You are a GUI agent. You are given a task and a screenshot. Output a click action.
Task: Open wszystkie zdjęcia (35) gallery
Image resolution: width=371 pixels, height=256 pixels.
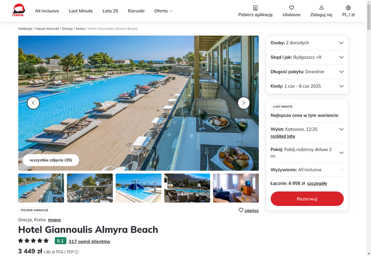point(51,160)
